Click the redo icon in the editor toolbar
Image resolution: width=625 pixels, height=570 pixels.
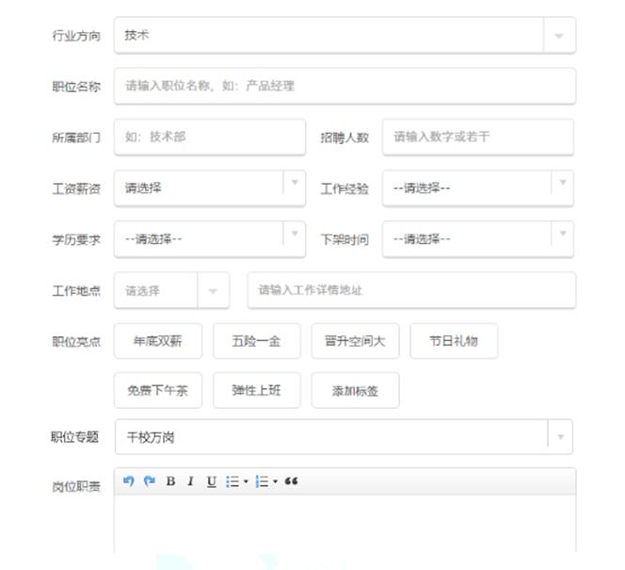click(149, 481)
